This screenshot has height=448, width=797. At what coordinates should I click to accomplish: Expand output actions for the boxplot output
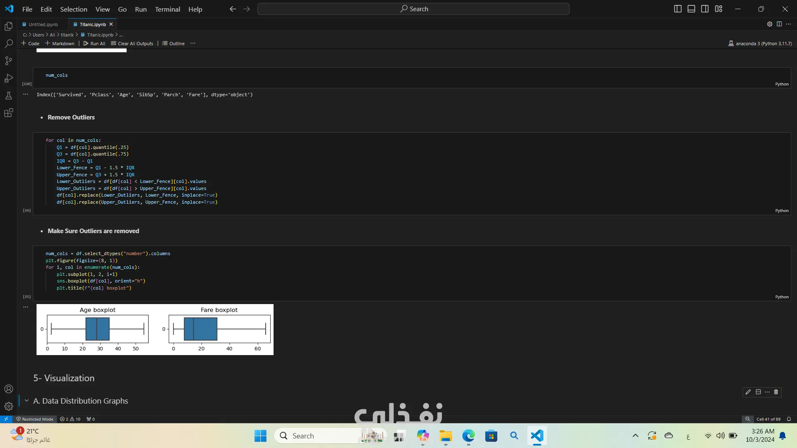pyautogui.click(x=26, y=307)
